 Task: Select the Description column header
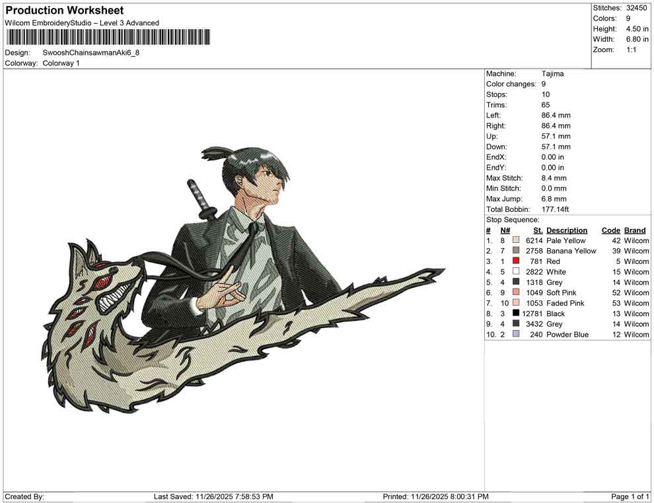tap(568, 230)
